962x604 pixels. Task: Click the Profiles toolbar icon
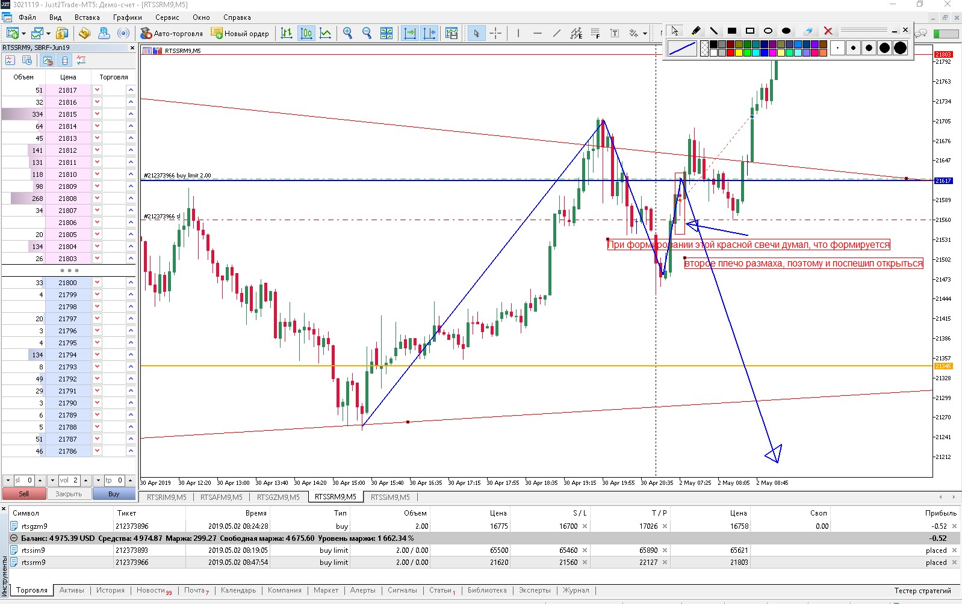37,34
